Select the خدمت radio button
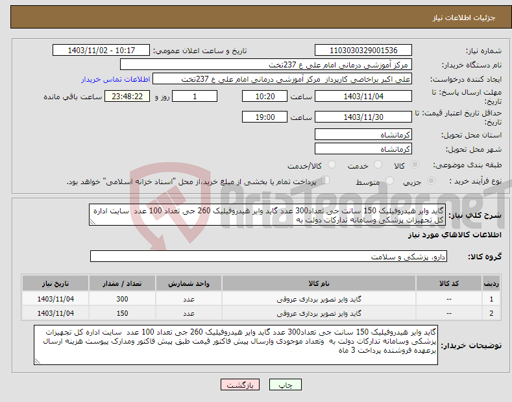This screenshot has width=512, height=402. click(378, 165)
